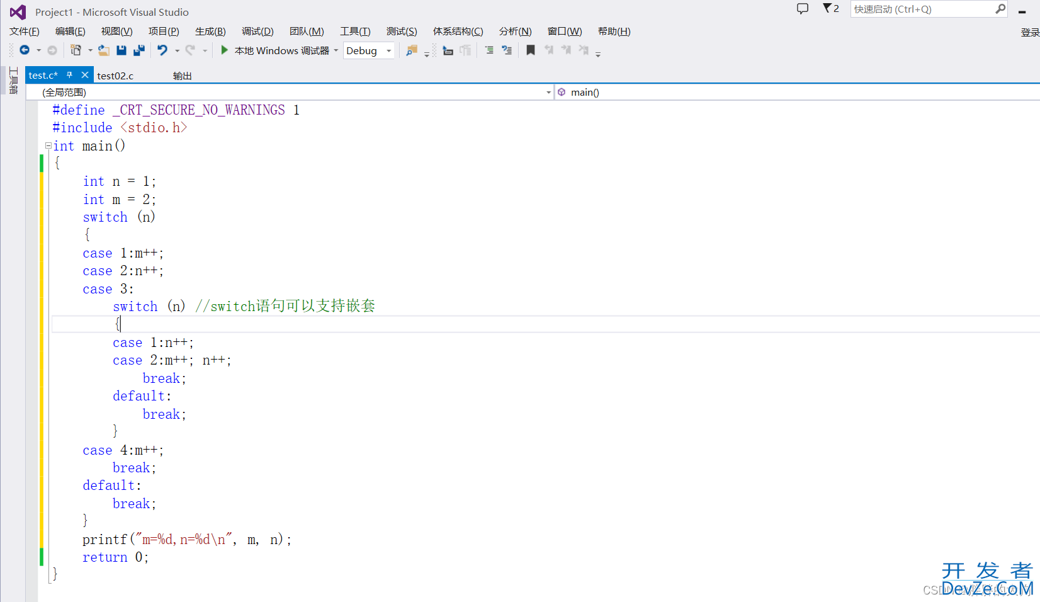Click the main() function cube icon
Viewport: 1040px width, 602px height.
coord(562,92)
